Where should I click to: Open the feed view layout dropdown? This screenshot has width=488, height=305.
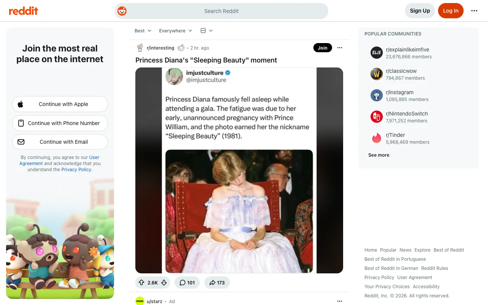point(207,30)
